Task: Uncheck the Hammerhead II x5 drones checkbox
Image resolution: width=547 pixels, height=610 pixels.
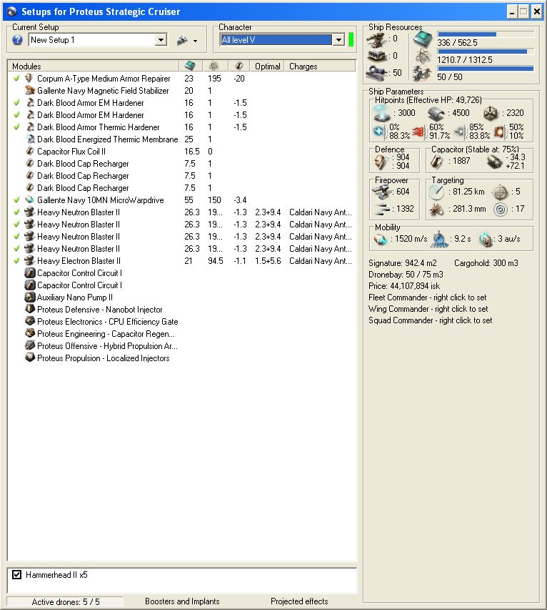Action: tap(16, 574)
